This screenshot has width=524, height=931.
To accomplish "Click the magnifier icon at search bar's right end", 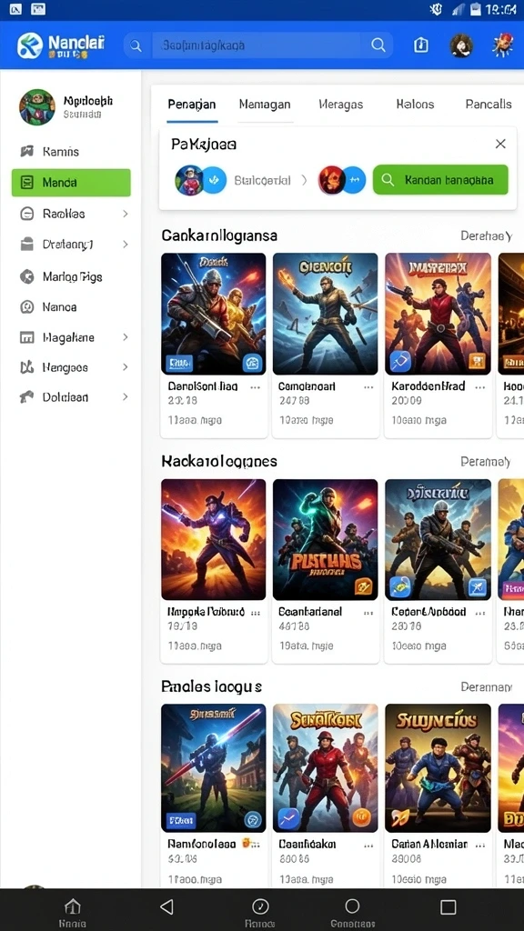I will [378, 45].
